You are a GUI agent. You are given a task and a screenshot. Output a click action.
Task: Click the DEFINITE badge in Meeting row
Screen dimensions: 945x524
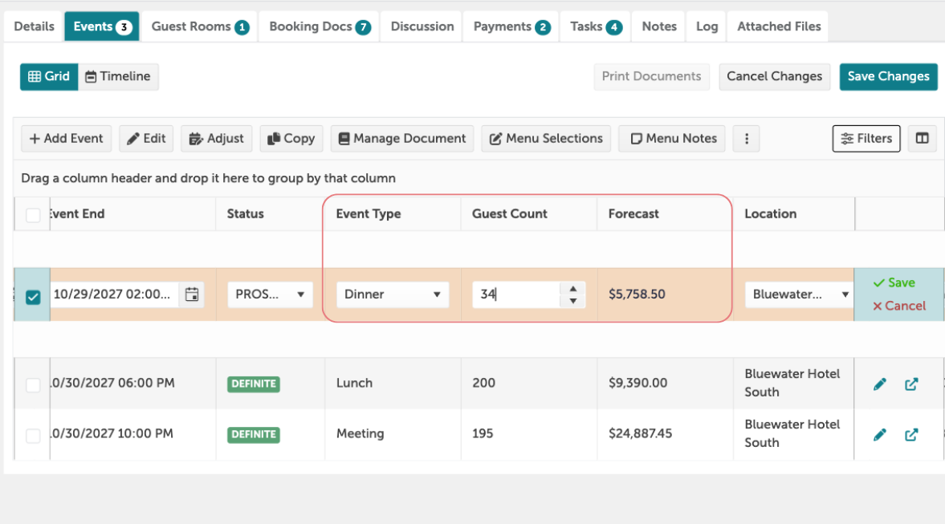(x=254, y=434)
